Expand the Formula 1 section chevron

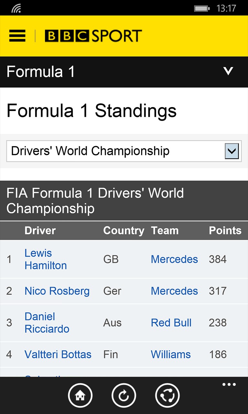coord(228,71)
